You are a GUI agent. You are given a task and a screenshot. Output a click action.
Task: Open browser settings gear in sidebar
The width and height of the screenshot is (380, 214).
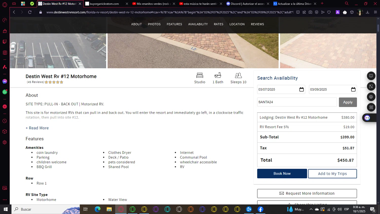coord(5,142)
